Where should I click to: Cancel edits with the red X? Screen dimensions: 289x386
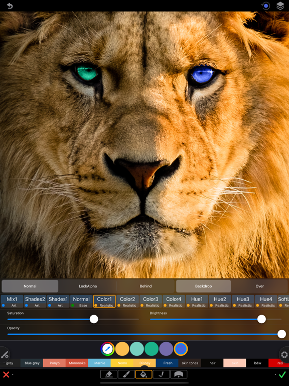[x=6, y=374]
